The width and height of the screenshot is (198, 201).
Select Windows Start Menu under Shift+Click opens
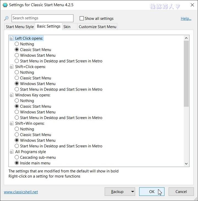tap(17, 84)
